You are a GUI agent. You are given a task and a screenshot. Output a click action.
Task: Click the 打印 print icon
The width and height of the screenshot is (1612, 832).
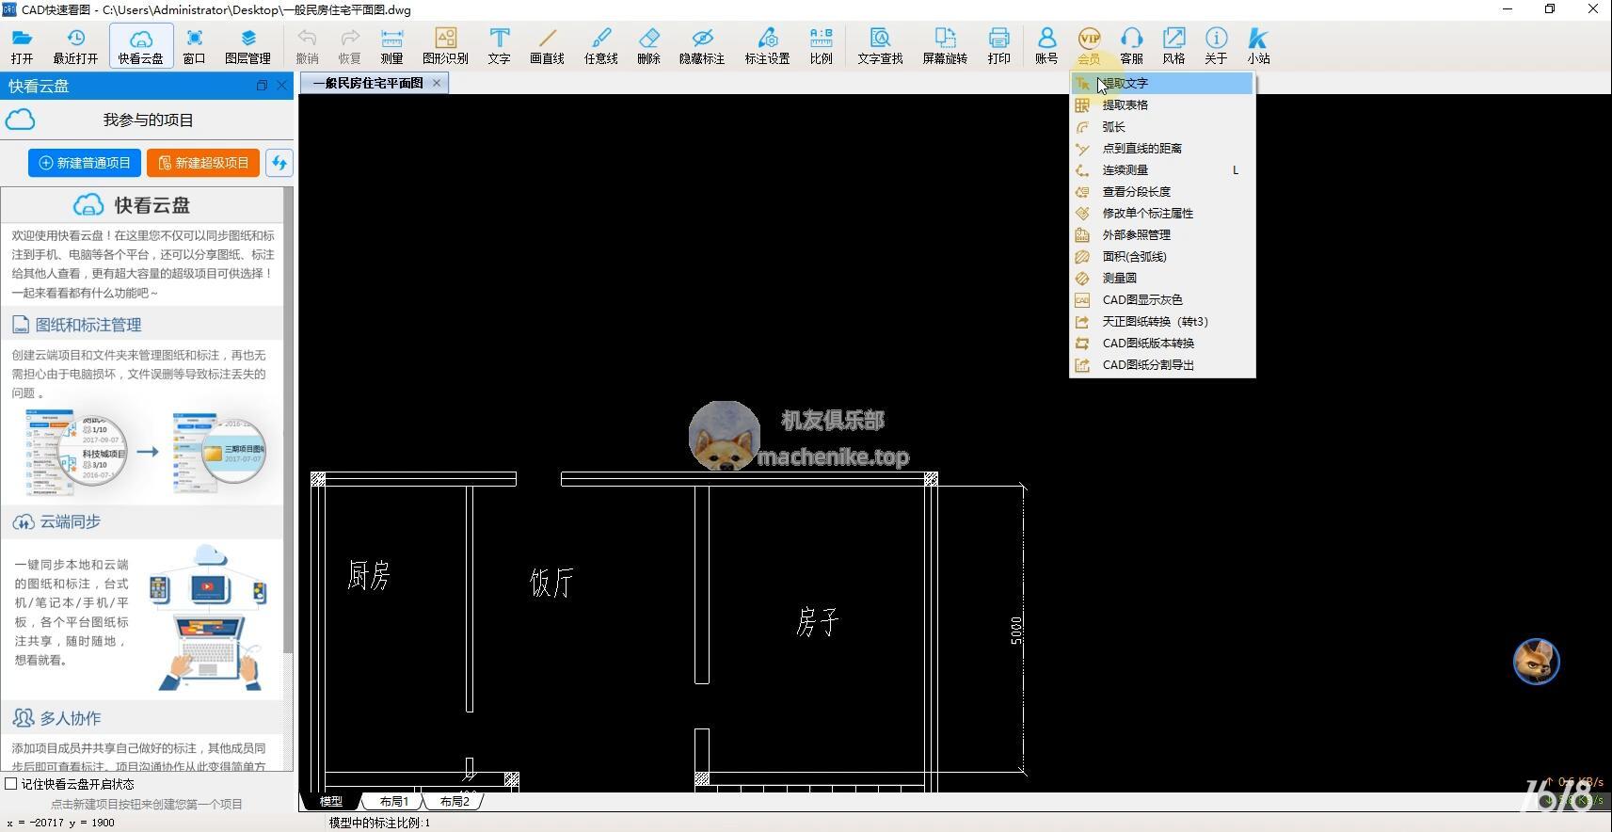tap(998, 45)
